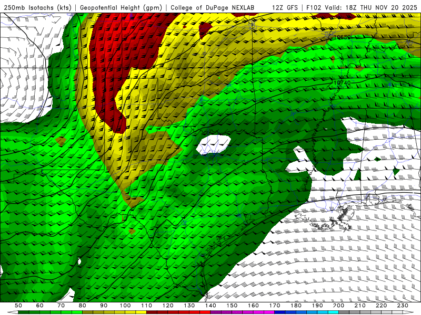Click the '12Z GFS' model run label

(x=285, y=7)
